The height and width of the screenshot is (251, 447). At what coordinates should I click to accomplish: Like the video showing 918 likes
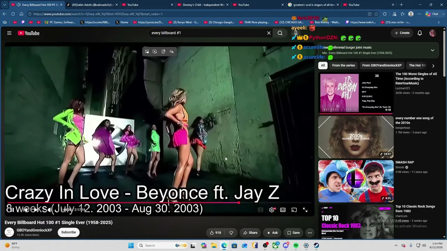tap(215, 233)
